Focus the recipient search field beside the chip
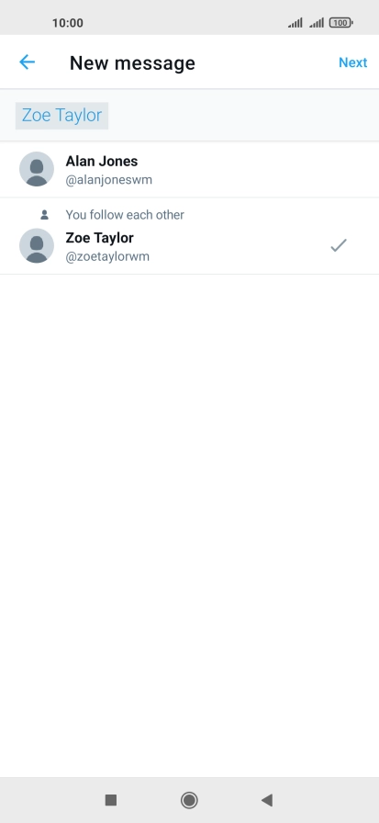Viewport: 379px width, 823px height. point(242,116)
